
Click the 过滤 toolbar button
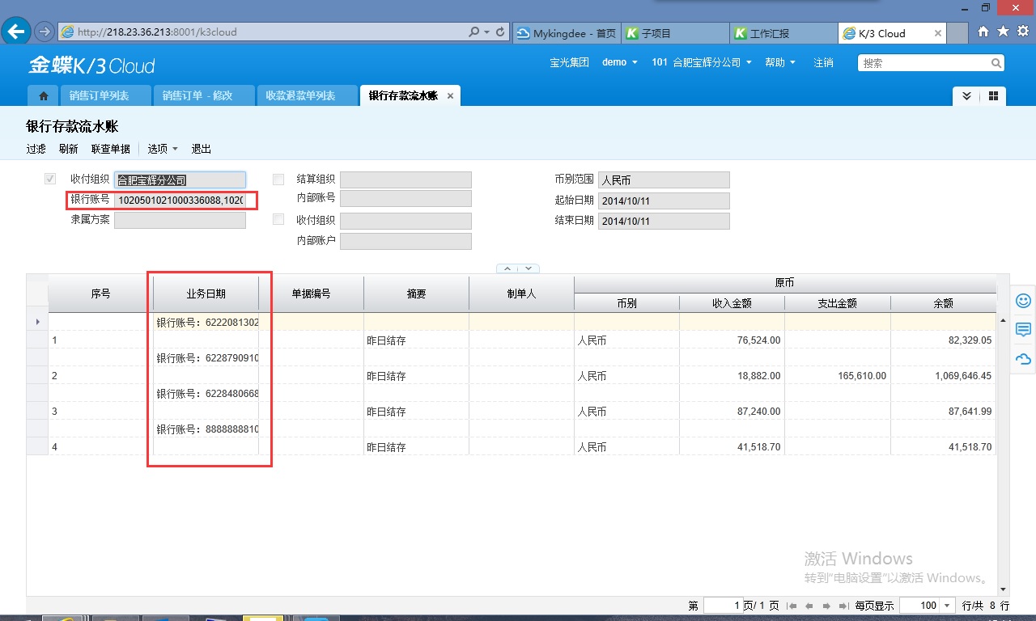[x=36, y=149]
